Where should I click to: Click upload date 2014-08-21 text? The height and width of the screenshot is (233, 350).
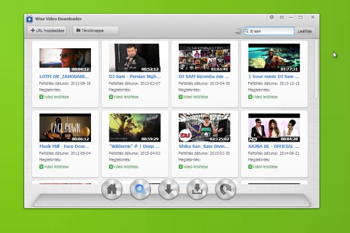click(290, 154)
